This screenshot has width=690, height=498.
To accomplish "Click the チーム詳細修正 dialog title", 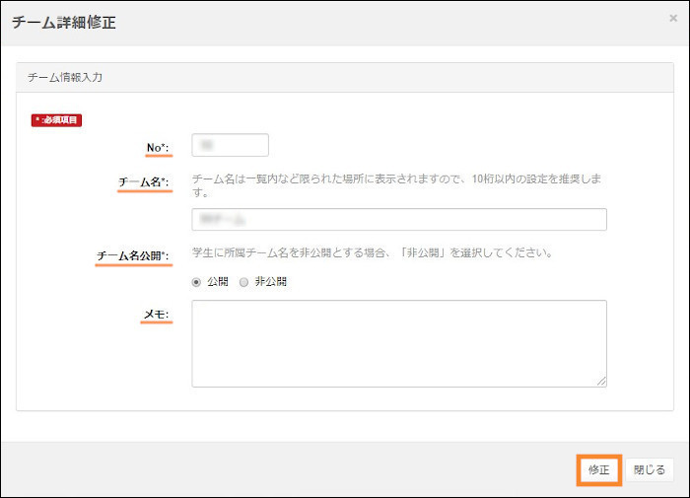I will click(64, 23).
